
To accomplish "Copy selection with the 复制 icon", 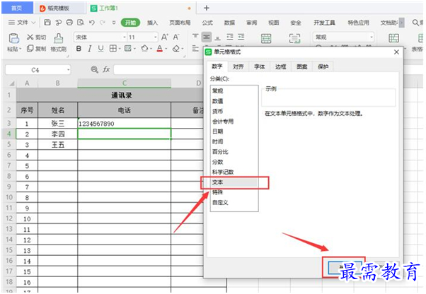I will (36, 49).
